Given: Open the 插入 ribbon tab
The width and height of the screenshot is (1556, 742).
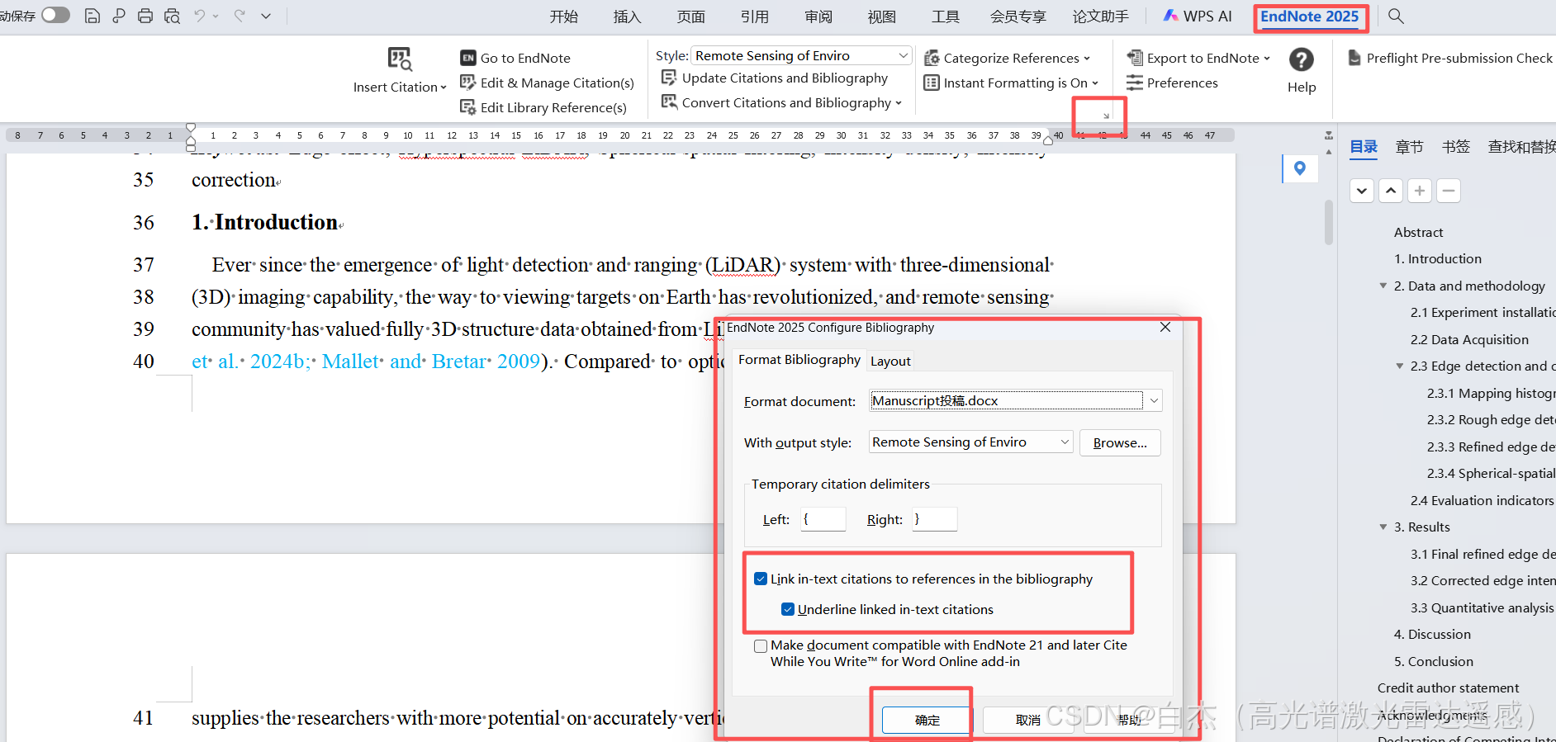Looking at the screenshot, I should 627,17.
